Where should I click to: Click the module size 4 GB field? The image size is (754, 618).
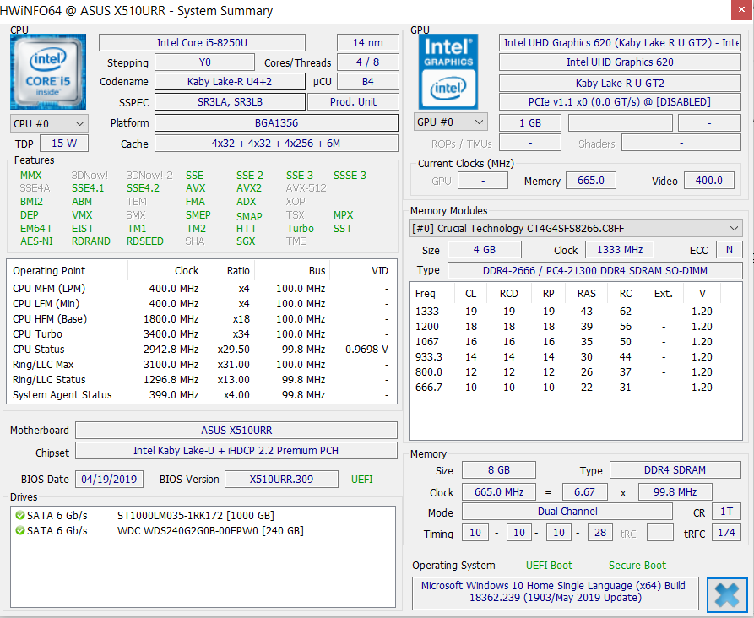pos(485,250)
